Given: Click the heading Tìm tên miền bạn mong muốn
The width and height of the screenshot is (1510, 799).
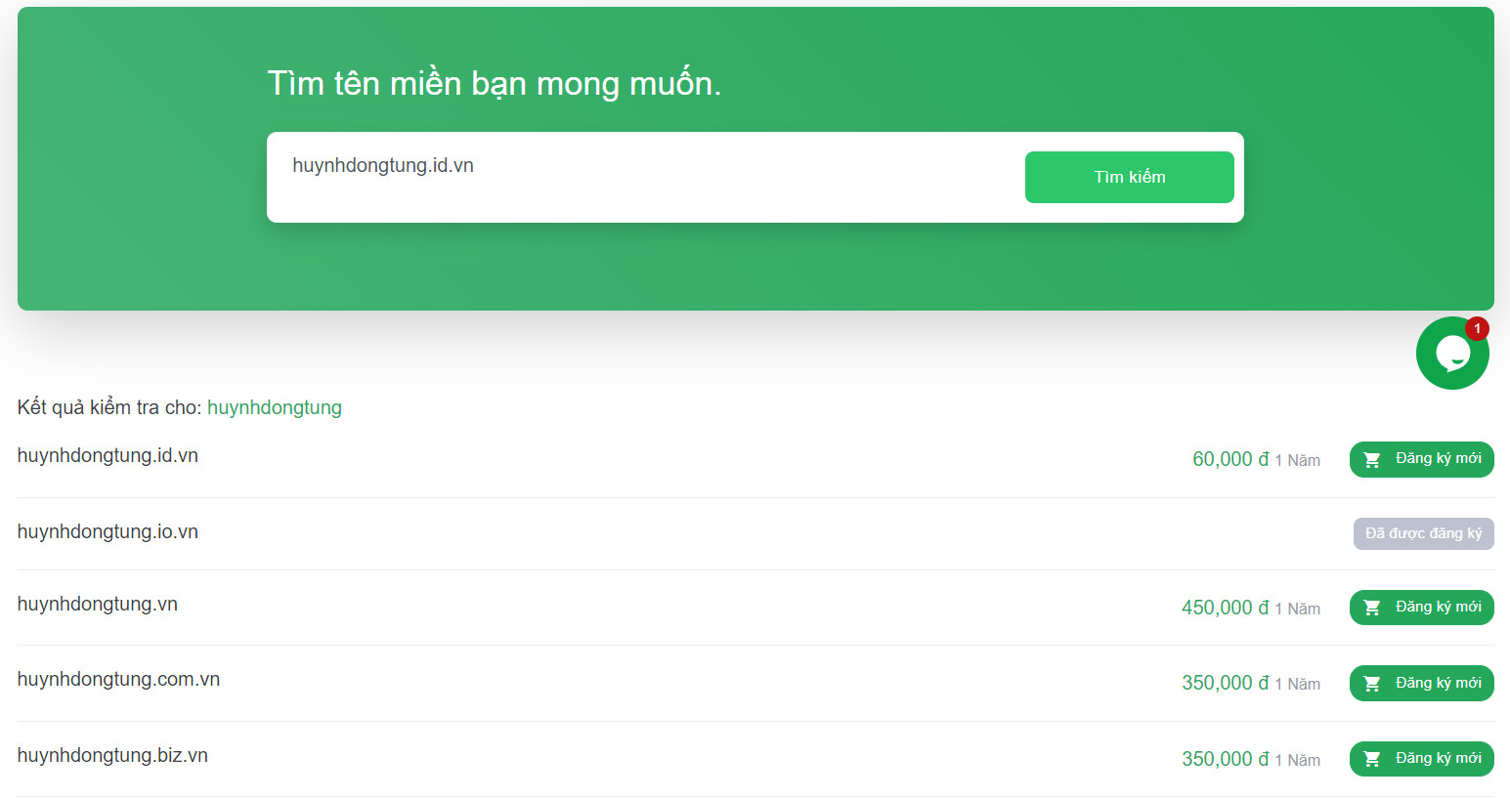Looking at the screenshot, I should [495, 84].
